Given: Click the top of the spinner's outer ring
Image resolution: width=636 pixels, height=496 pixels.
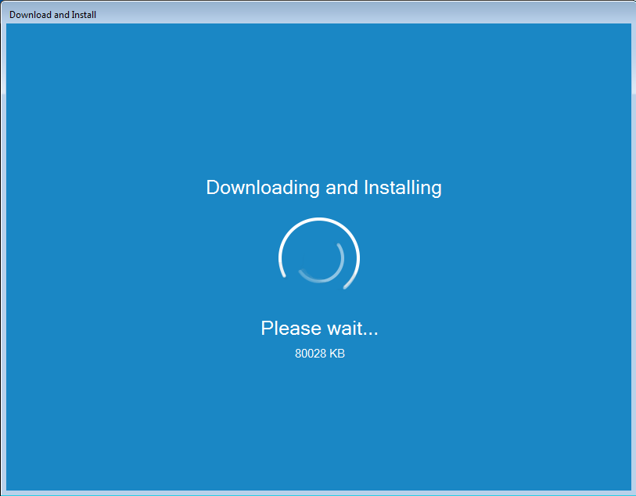Looking at the screenshot, I should click(x=319, y=219).
